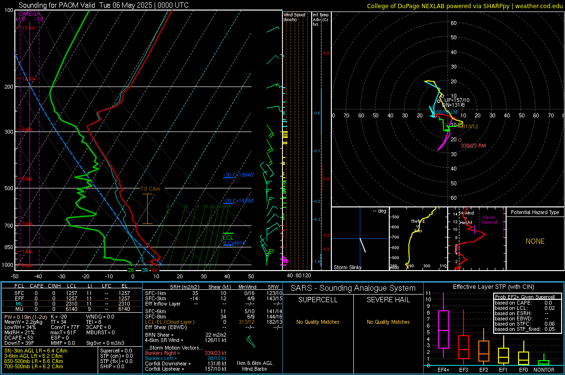Click the 'Wind Speed (knots)' panel header
The image size is (565, 375).
[294, 17]
